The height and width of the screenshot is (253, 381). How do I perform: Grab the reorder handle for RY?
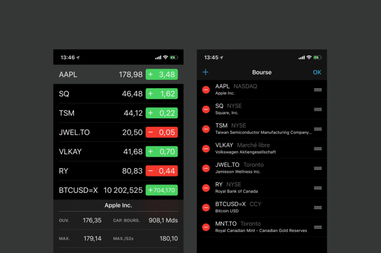click(318, 188)
